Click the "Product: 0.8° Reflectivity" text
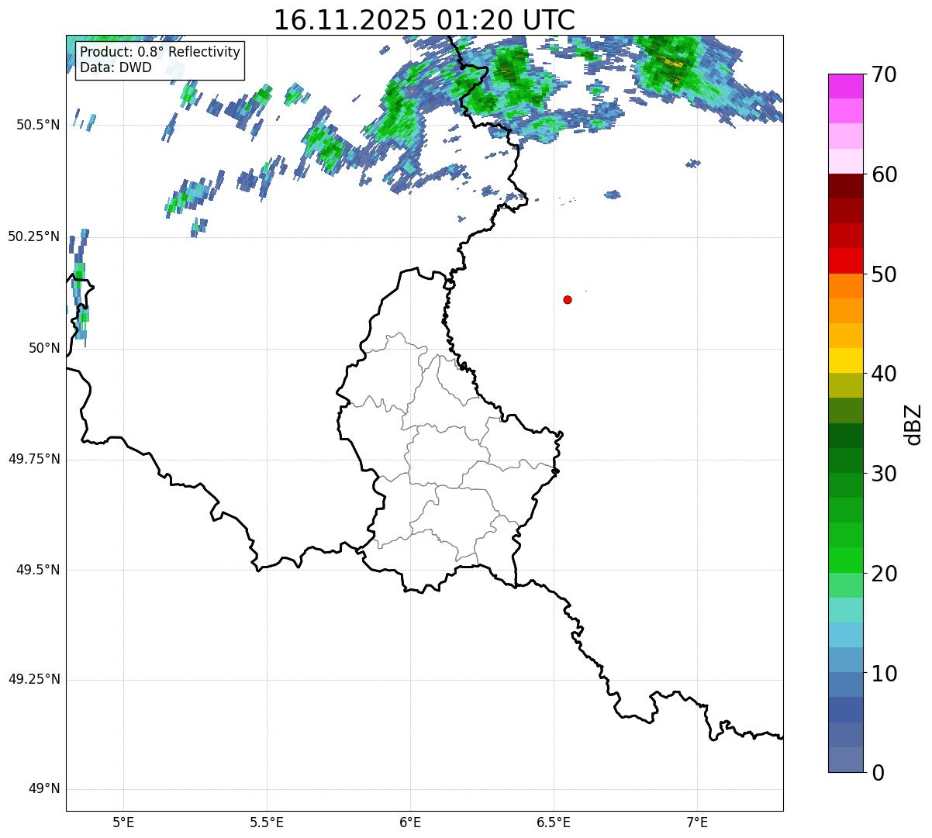The image size is (932, 838). [x=161, y=52]
